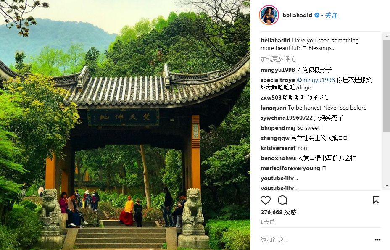
Task: Visit commenter mingyu1998's profile
Action: coord(277,70)
